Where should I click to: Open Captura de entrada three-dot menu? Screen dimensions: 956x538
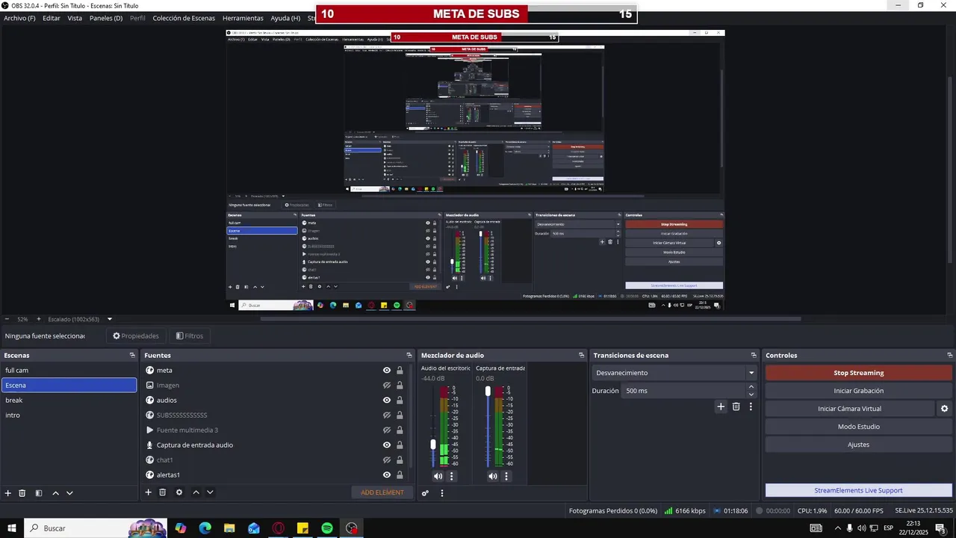[x=506, y=476]
